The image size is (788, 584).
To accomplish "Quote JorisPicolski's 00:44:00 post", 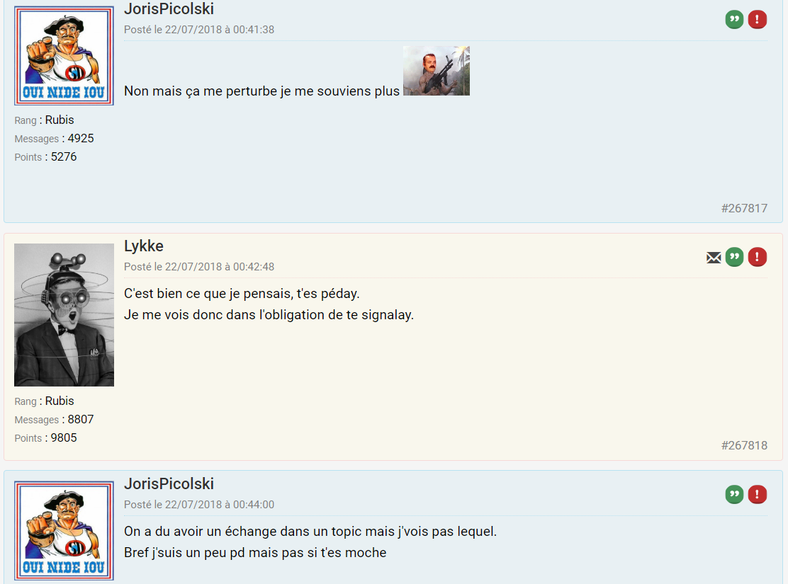I will point(734,495).
